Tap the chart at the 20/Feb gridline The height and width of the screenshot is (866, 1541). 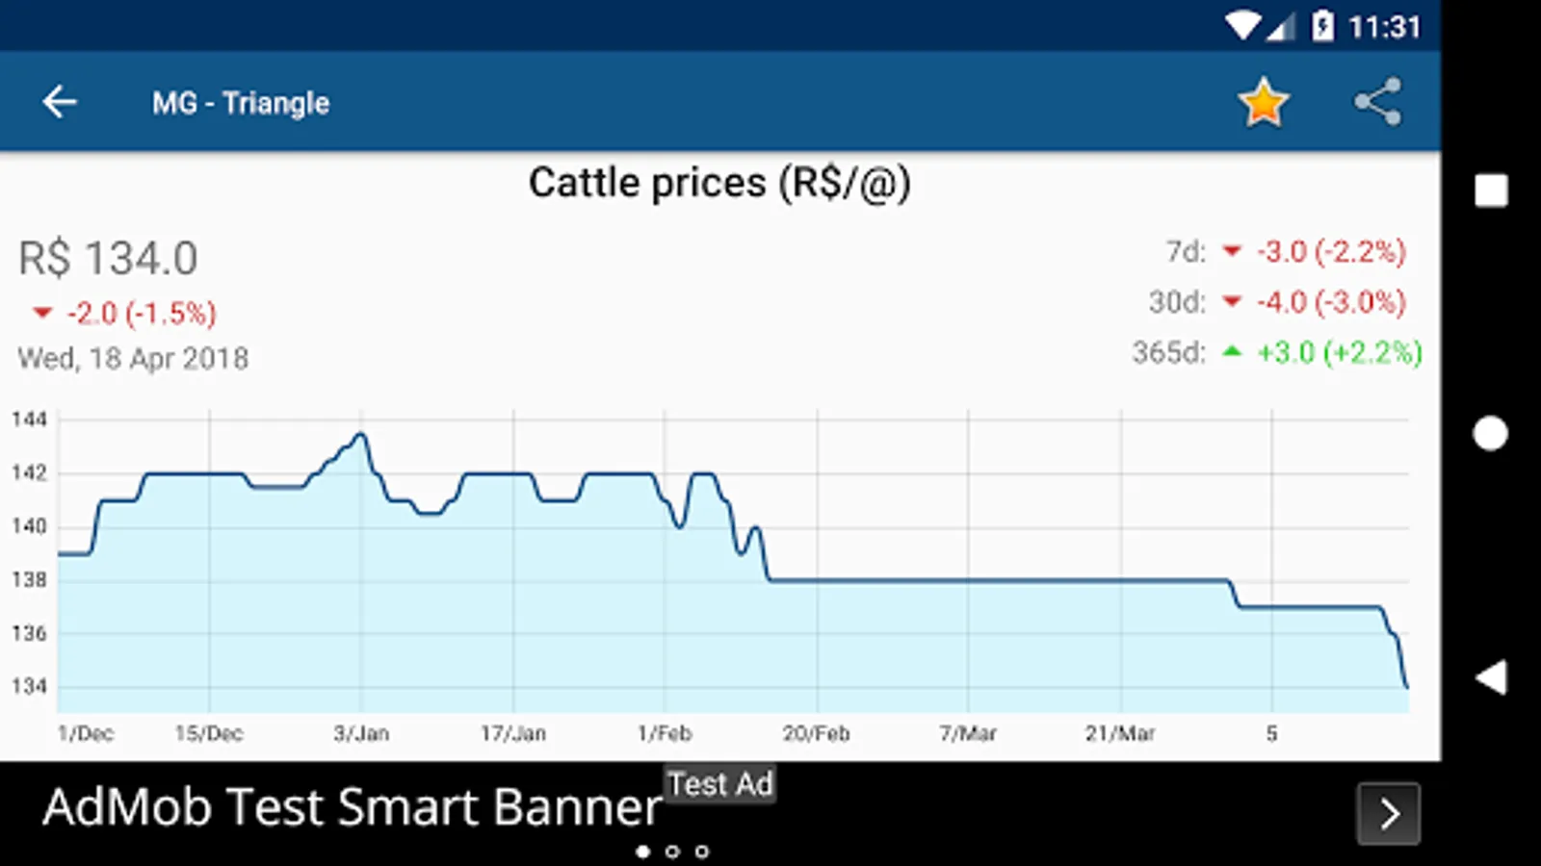[x=818, y=580]
